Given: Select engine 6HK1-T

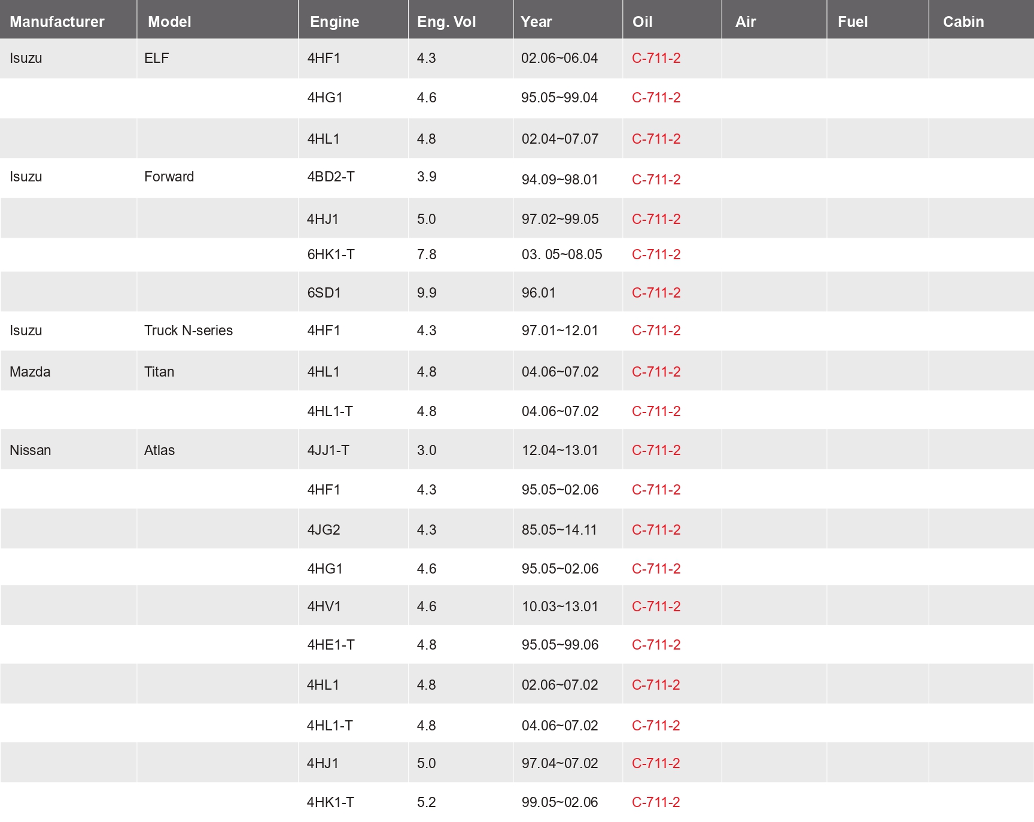Looking at the screenshot, I should pyautogui.click(x=331, y=254).
